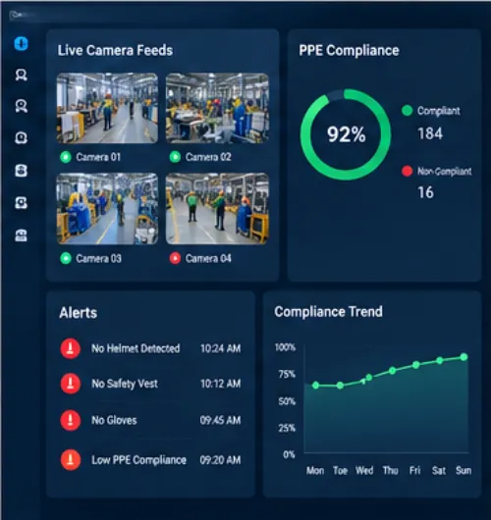Click the Mon axis label

[315, 470]
